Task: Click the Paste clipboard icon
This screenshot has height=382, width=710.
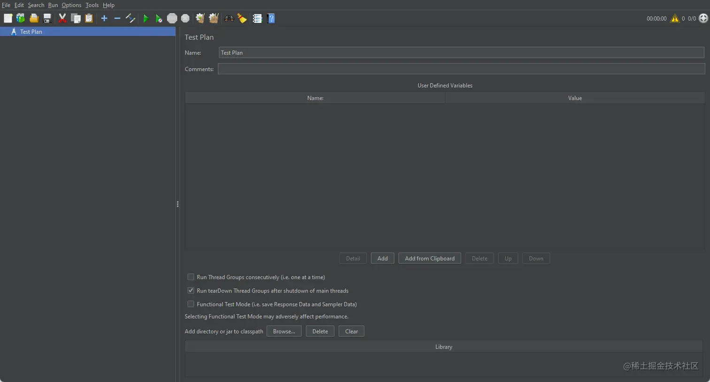Action: pos(89,18)
